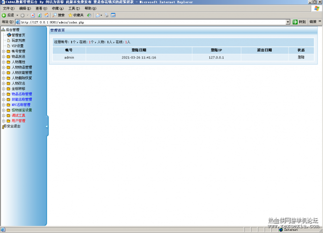This screenshot has width=323, height=233.
Task: Open 玩家列表 in the sidebar tree
Action: coord(18,41)
